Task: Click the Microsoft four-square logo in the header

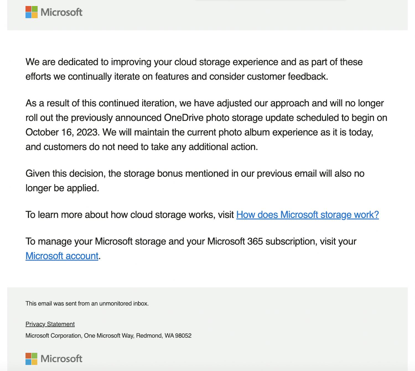Action: pos(32,12)
